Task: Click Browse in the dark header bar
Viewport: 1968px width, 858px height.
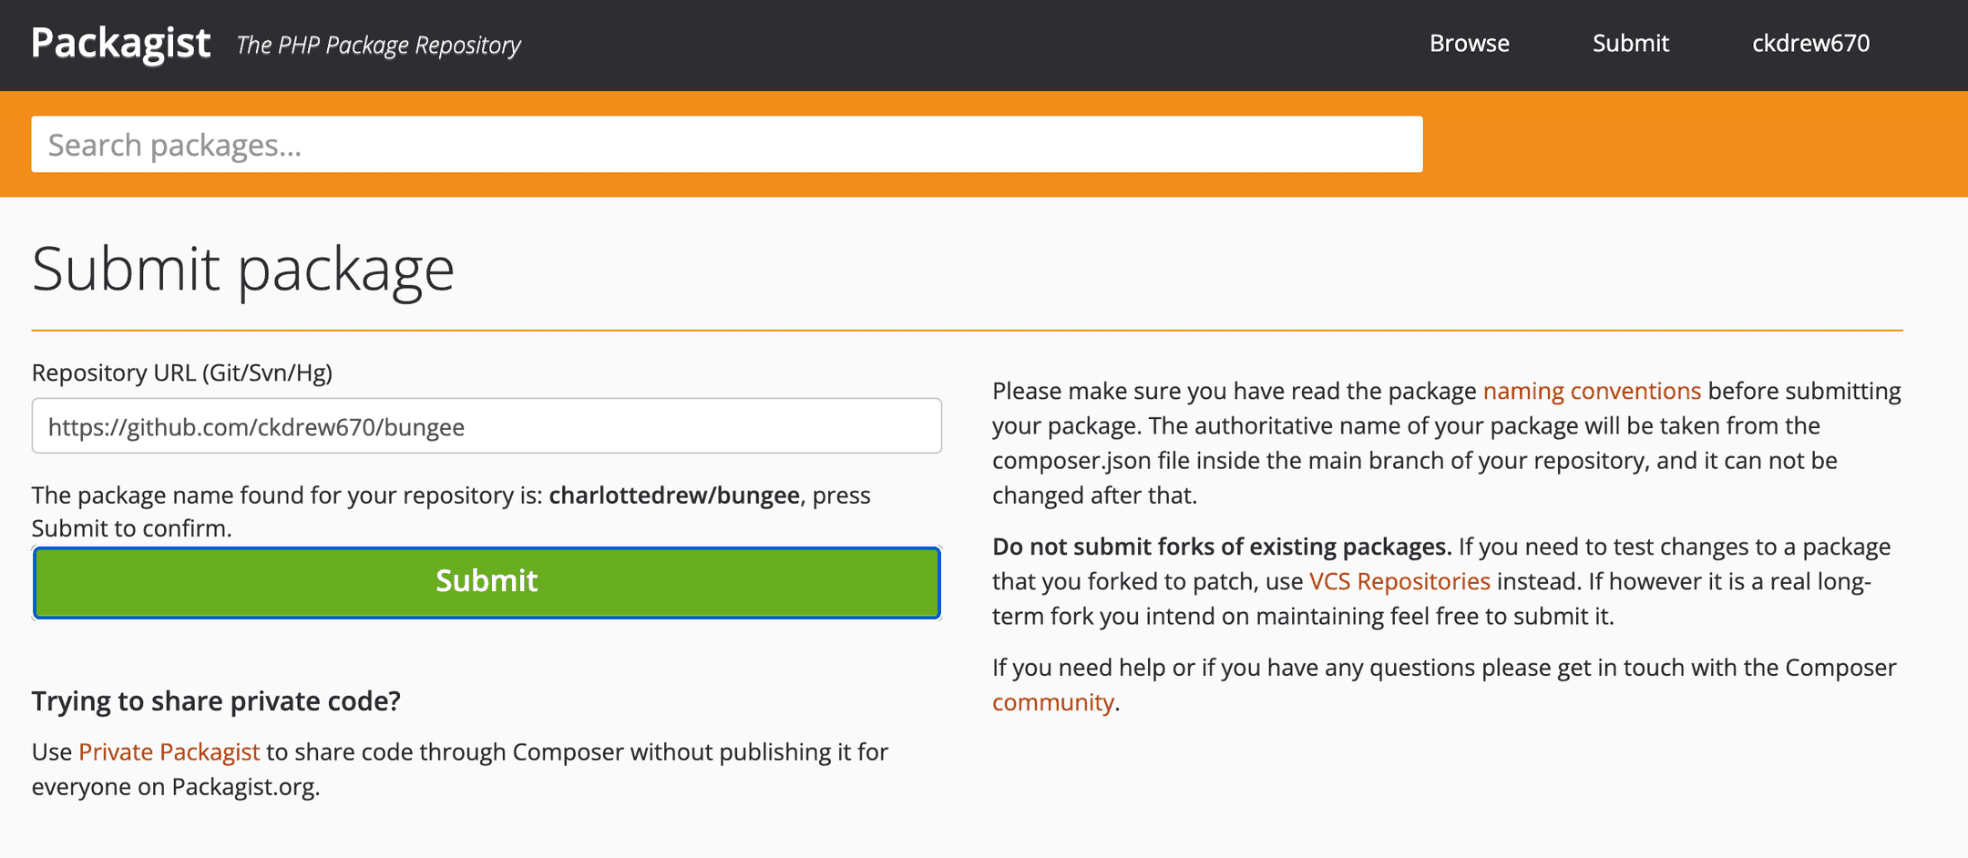Action: tap(1469, 43)
